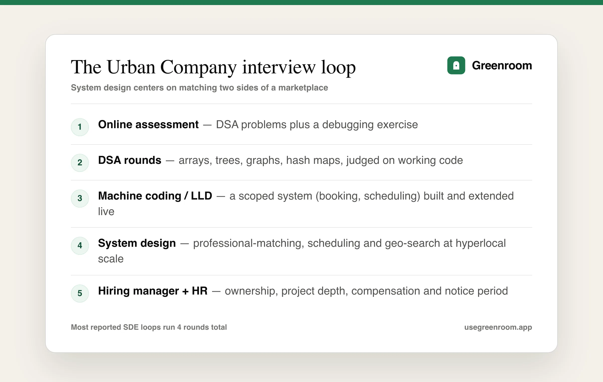Select the "Online assessment" heading

tap(148, 125)
